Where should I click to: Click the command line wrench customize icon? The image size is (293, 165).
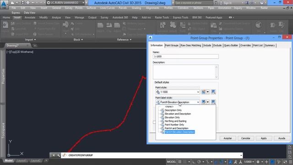click(58, 155)
